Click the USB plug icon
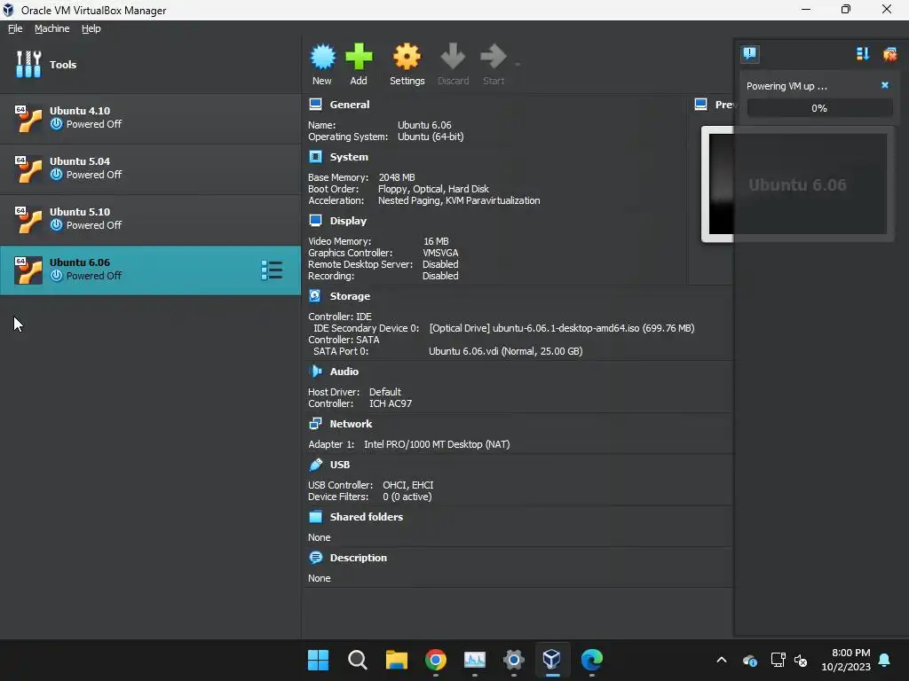909x681 pixels. click(315, 464)
